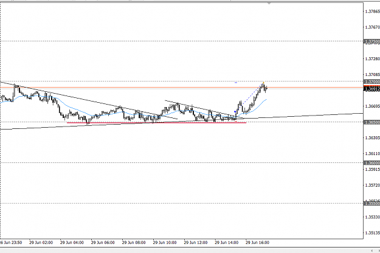Select the pink horizontal support line near 1.36500
Image resolution: width=380 pixels, height=253 pixels.
156,123
